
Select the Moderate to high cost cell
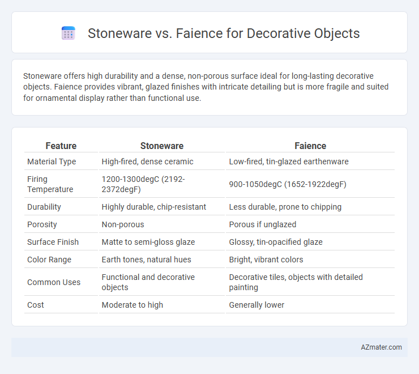(x=132, y=305)
